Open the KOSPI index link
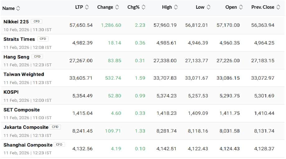The width and height of the screenshot is (286, 159). point(11,92)
